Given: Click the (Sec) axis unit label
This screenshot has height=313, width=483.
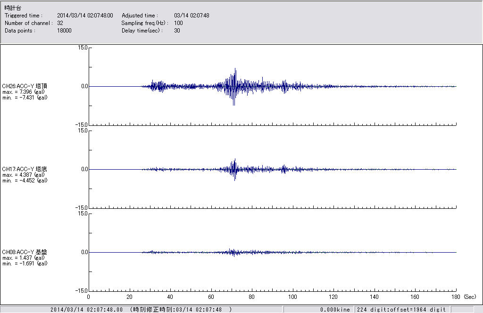Looking at the screenshot, I should (x=470, y=297).
